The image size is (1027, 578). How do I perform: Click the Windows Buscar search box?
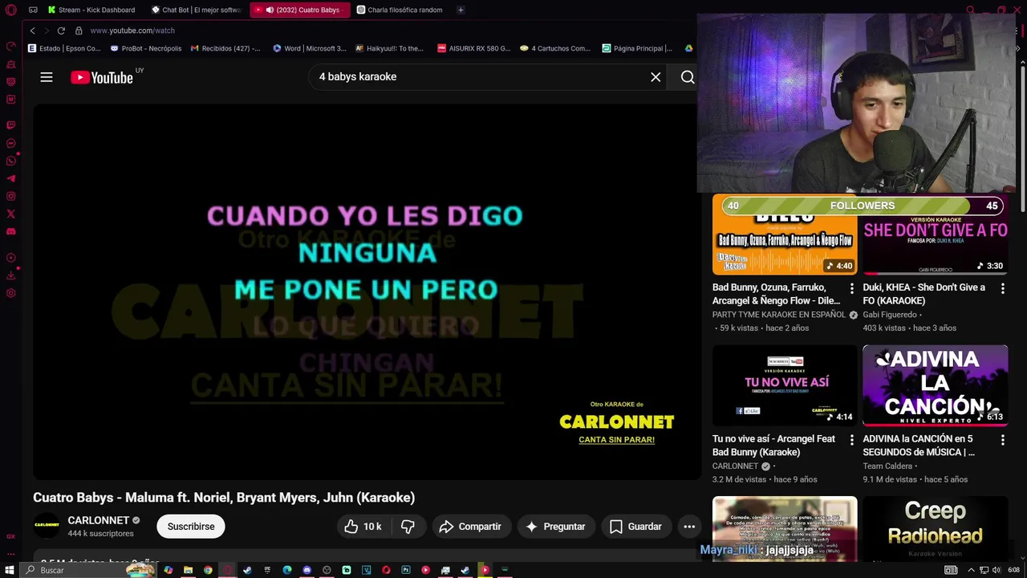tap(88, 570)
